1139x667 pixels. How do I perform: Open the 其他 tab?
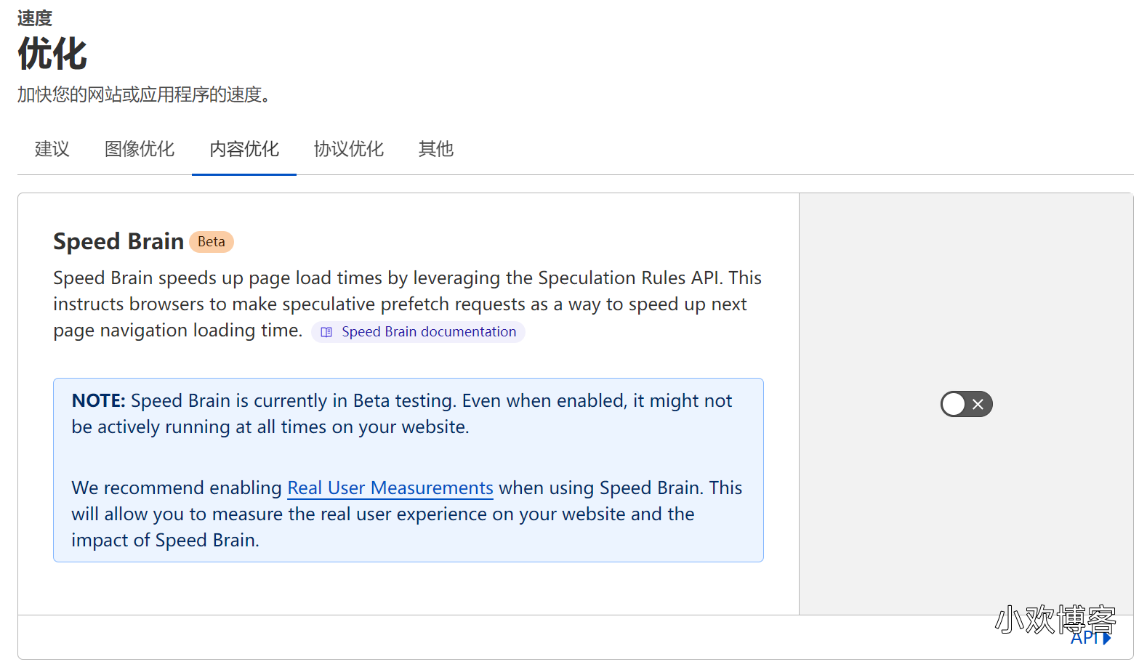click(x=436, y=149)
